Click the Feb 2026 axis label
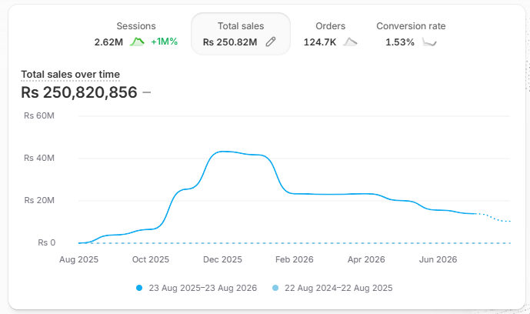Screen dimensions: 530x314 [295, 259]
